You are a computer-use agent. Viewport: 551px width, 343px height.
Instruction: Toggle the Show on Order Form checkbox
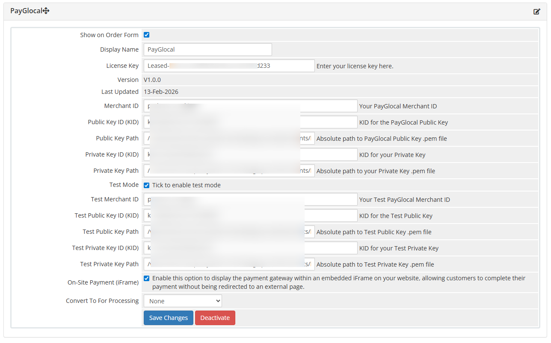click(x=147, y=35)
